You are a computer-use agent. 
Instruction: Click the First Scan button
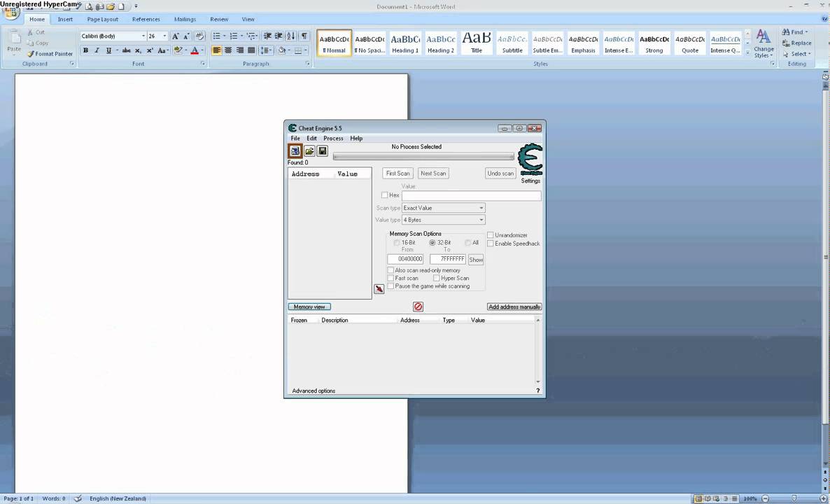point(398,173)
